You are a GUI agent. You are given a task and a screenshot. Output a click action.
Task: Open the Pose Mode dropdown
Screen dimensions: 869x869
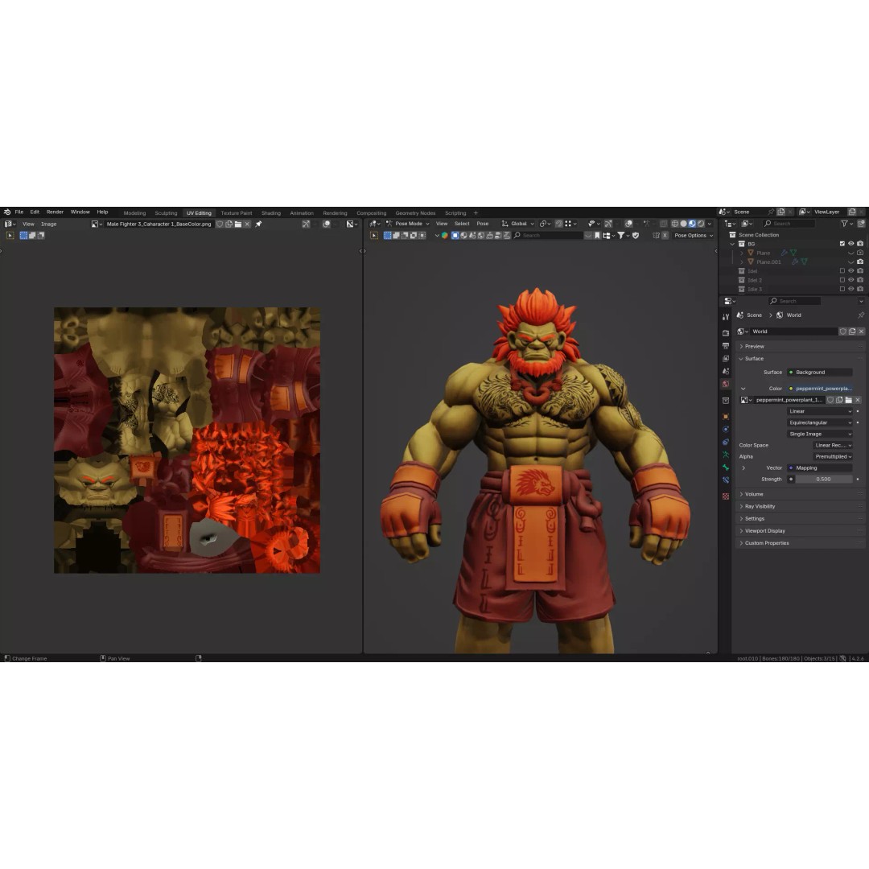408,224
